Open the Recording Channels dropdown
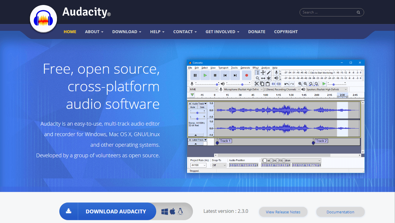This screenshot has height=223, width=395. pos(282,89)
